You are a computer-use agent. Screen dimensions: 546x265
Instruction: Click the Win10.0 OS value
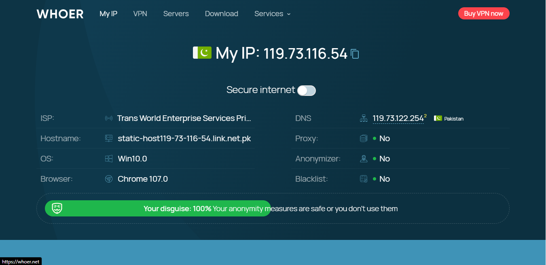(x=132, y=159)
